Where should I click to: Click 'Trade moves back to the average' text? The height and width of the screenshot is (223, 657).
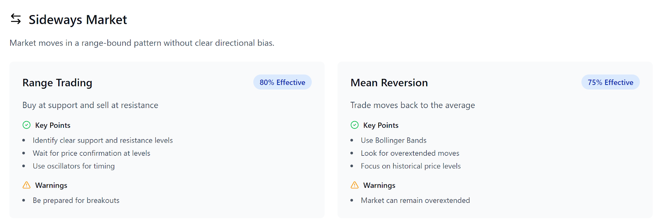click(413, 105)
